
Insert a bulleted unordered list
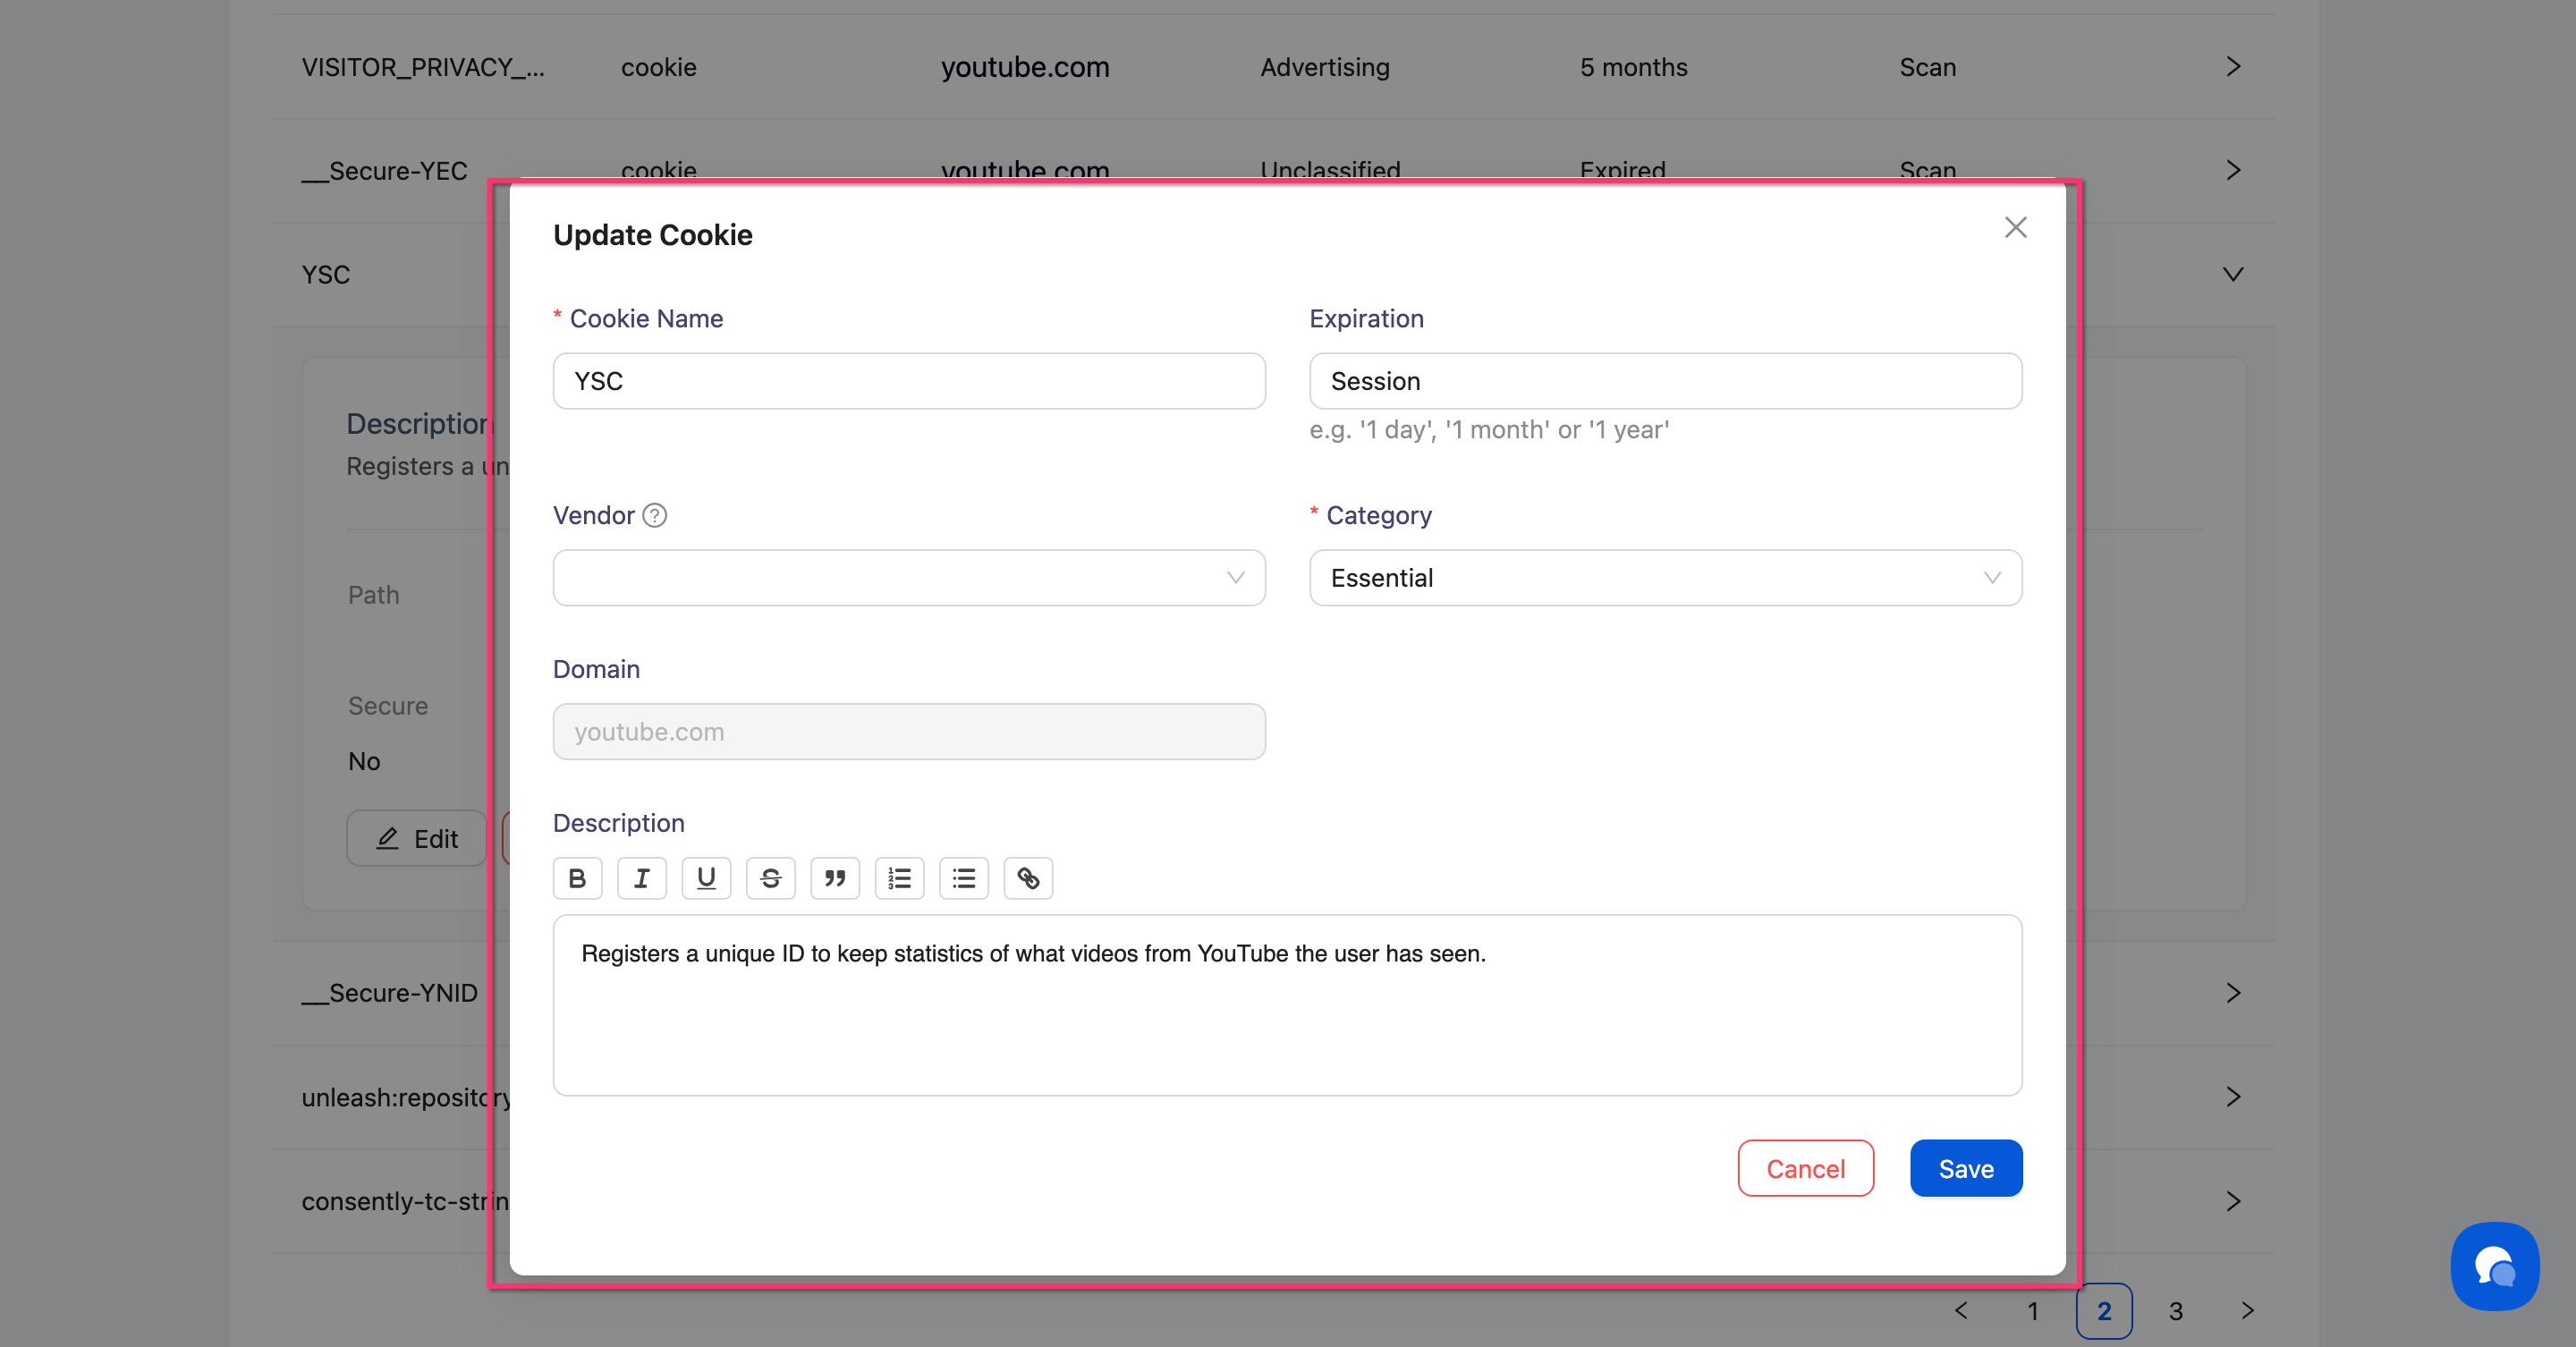(x=964, y=878)
